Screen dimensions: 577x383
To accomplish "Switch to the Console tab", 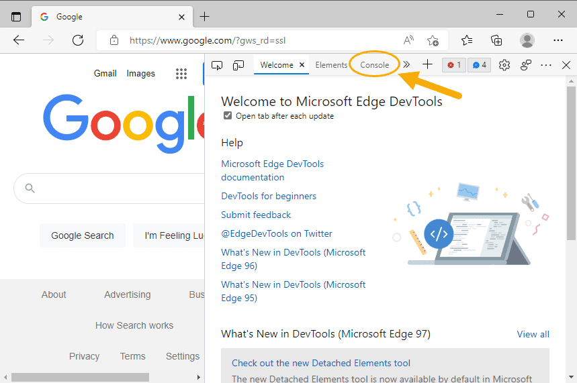I will point(374,65).
